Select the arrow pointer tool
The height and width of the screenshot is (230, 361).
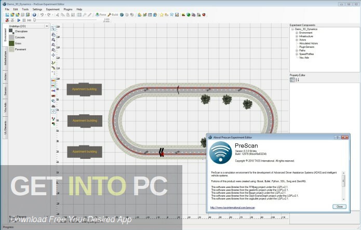tap(54, 29)
